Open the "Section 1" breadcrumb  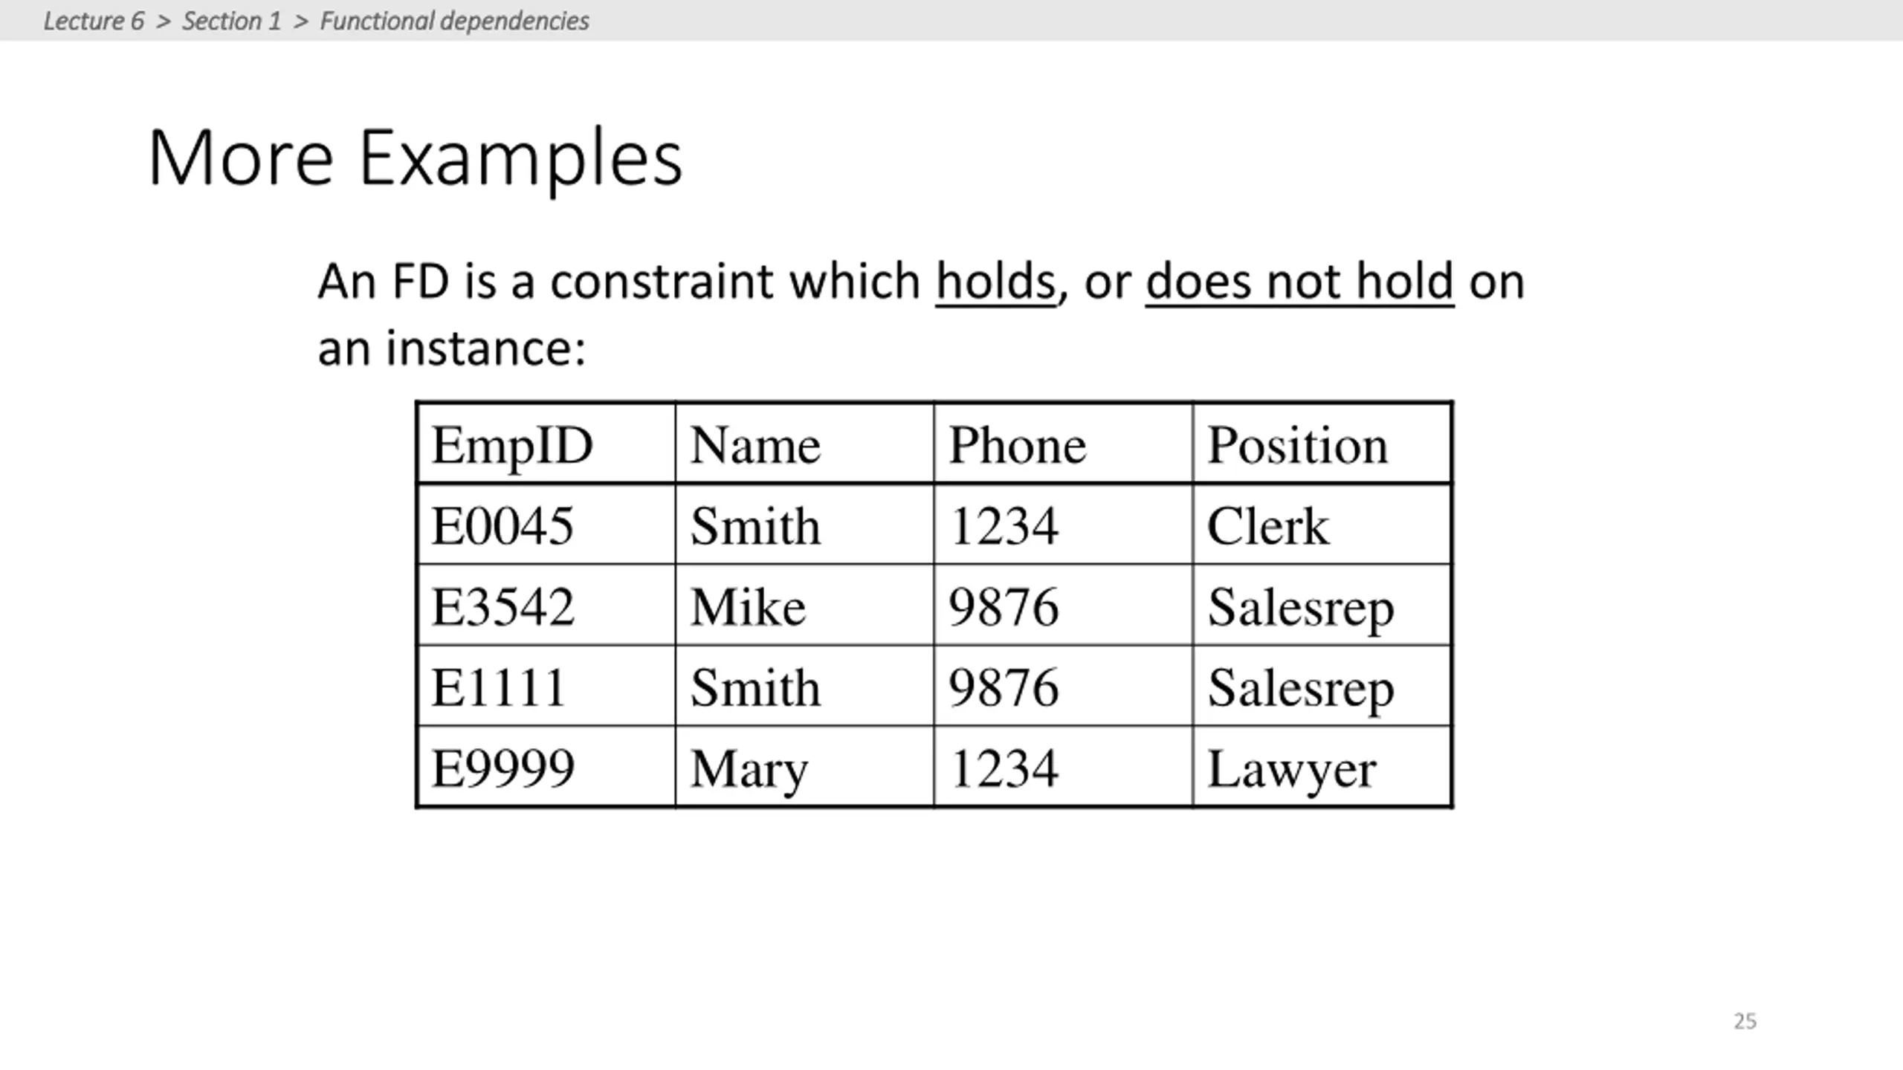231,21
